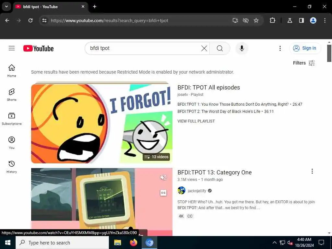Viewport: 332px width, 249px height.
Task: Click the 4K badge
Action: point(181,216)
